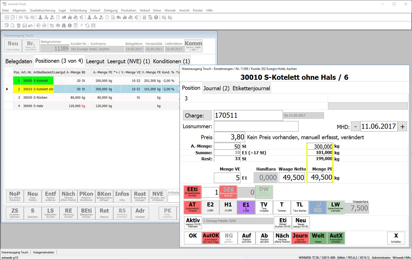Click Aktiv to change Leergut NVE
The height and width of the screenshot is (260, 412).
click(193, 223)
